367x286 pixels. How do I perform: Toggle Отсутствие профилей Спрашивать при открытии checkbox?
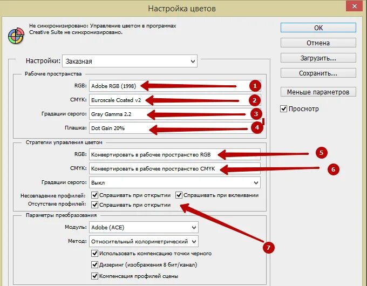click(x=94, y=205)
